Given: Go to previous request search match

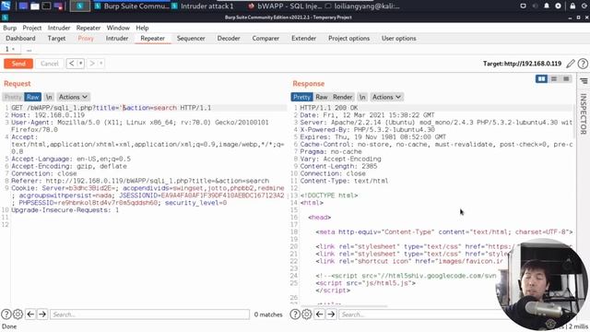Looking at the screenshot, I should pos(30,314).
